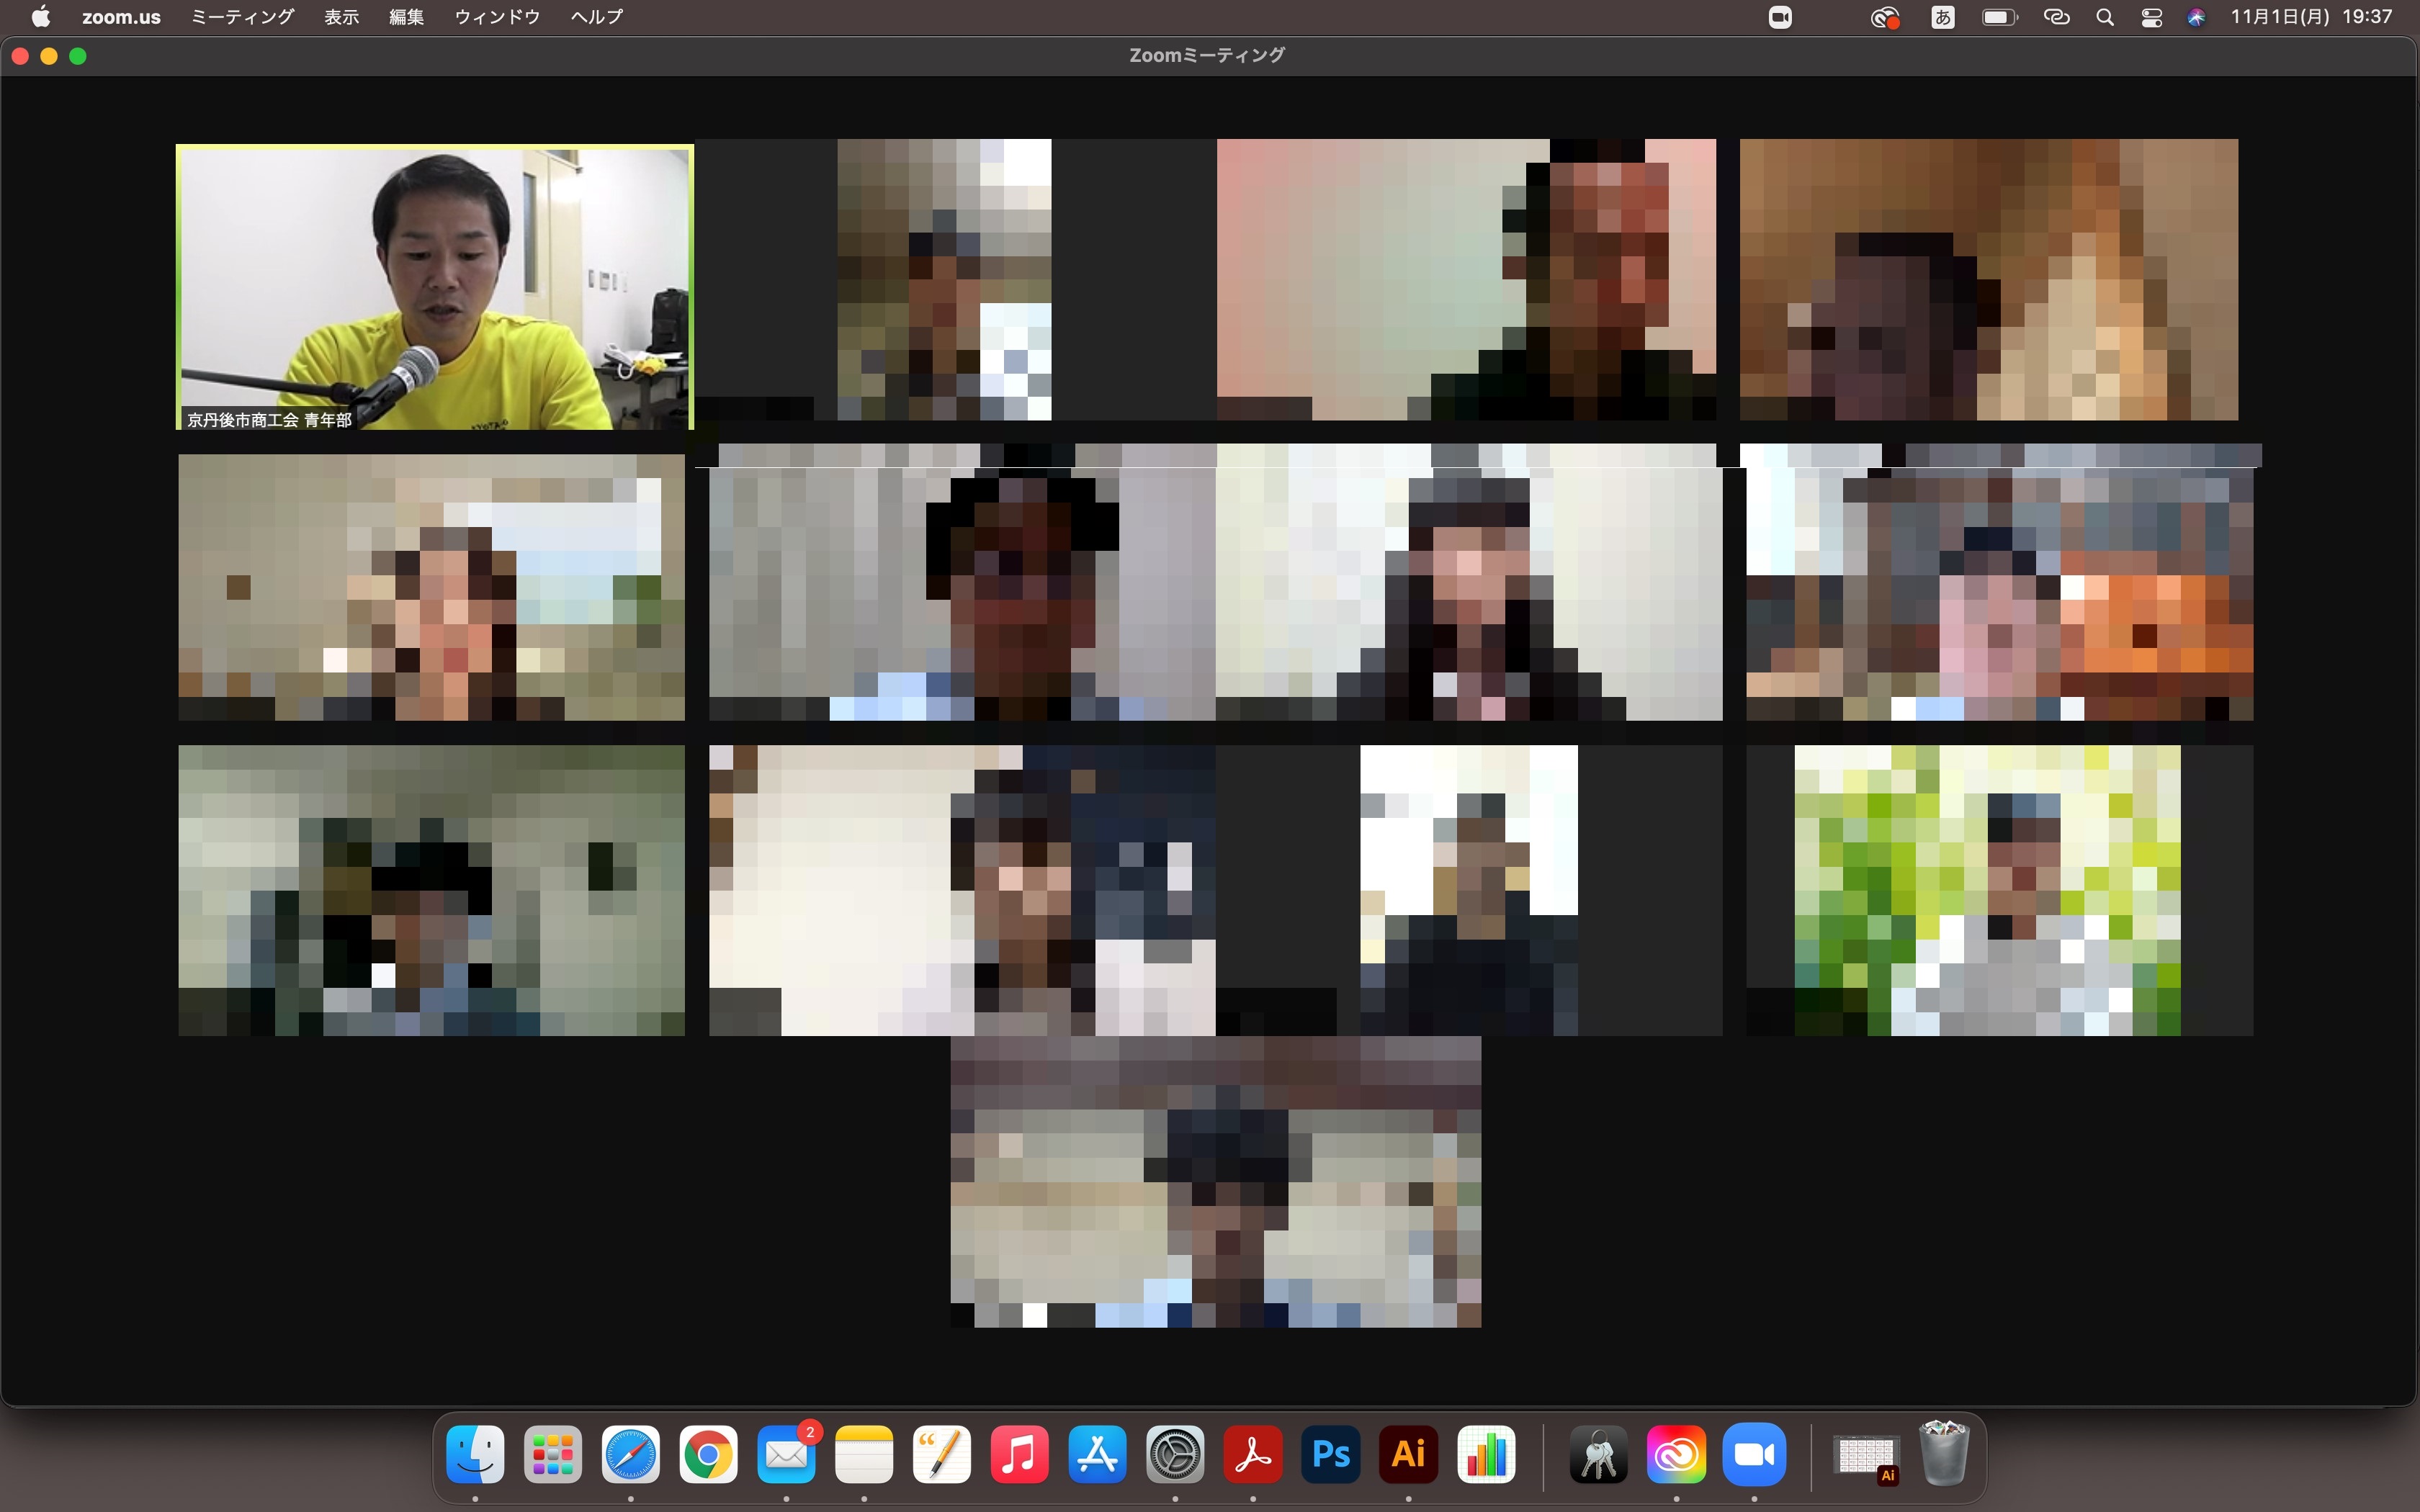Open System Preferences gear in Dock

point(1175,1454)
